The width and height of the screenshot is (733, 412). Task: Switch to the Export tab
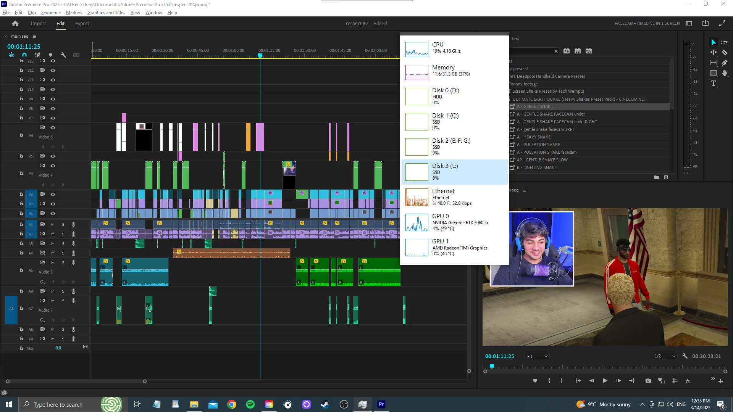tap(82, 24)
